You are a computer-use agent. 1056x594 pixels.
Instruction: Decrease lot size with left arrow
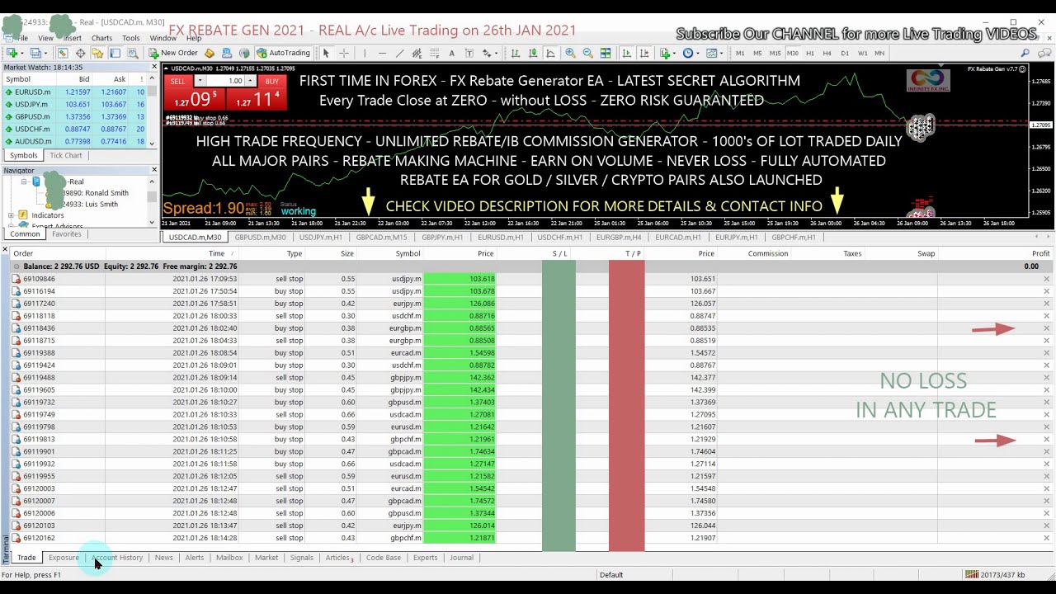199,82
